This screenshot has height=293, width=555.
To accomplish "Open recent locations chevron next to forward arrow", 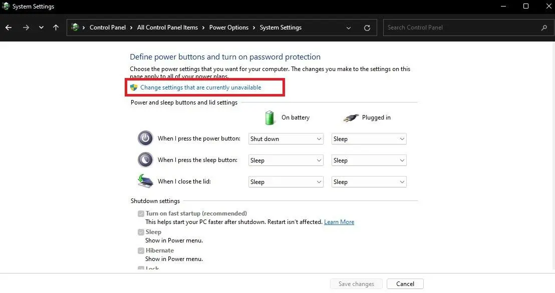I will coord(42,27).
